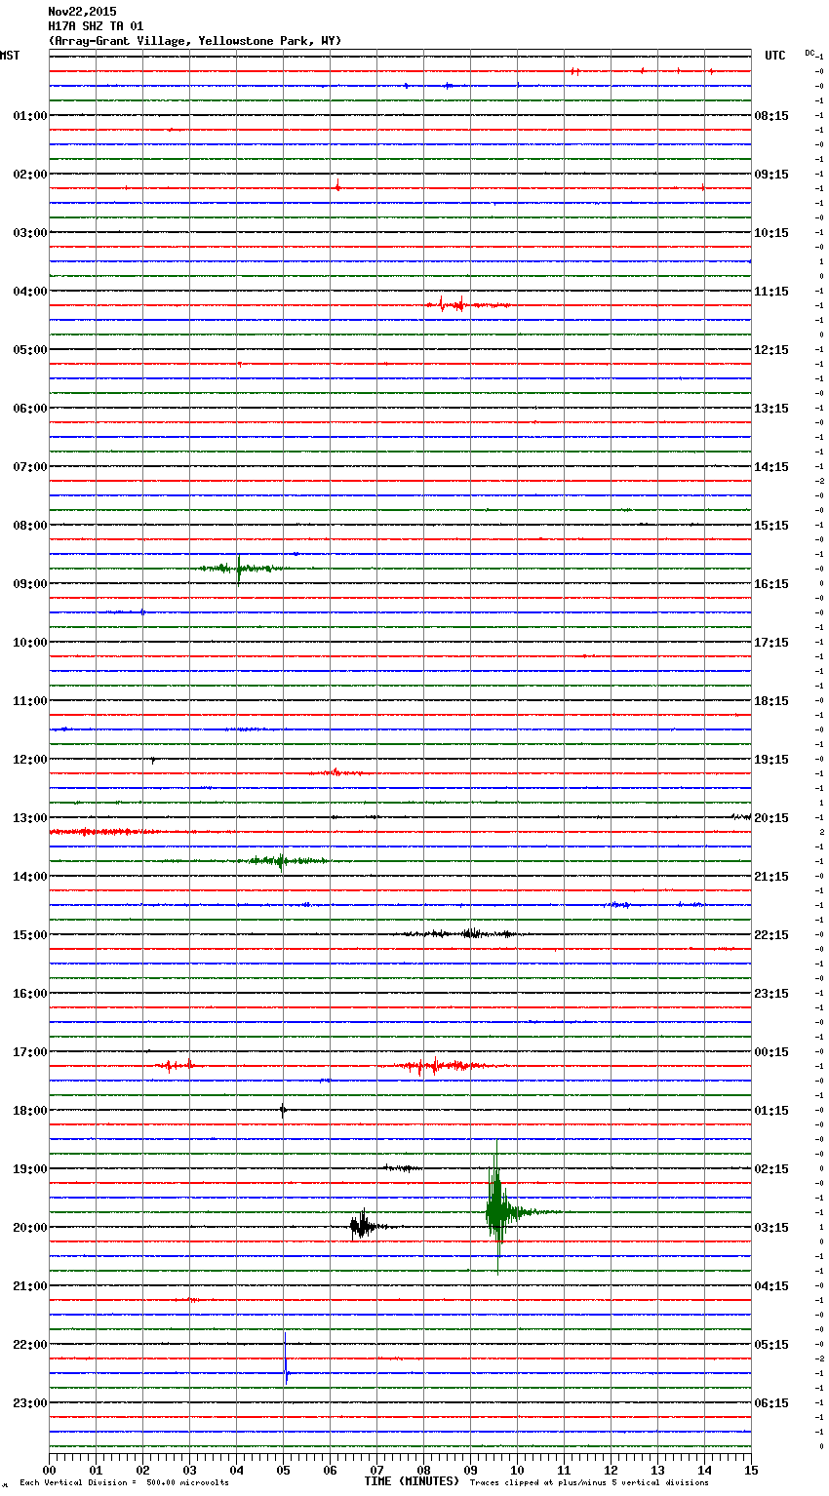Image resolution: width=829 pixels, height=1496 pixels.
Task: Select the 04:00 MST time label
Action: tap(29, 292)
